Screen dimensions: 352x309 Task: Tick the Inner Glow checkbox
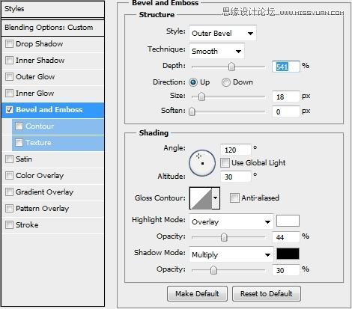[x=9, y=94]
